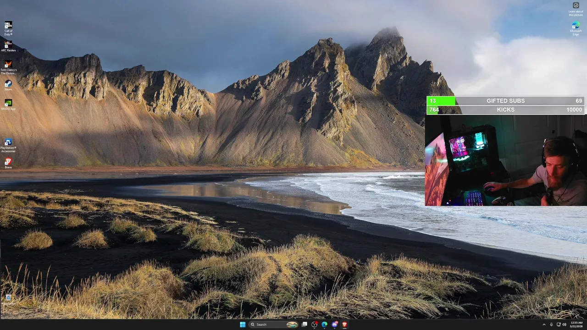Click the microphone tray icon

(x=551, y=324)
